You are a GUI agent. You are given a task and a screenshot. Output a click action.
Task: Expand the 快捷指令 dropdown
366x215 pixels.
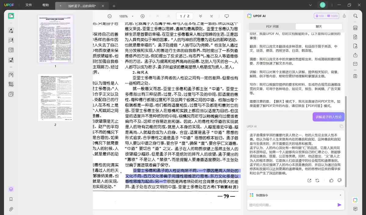click(x=340, y=195)
